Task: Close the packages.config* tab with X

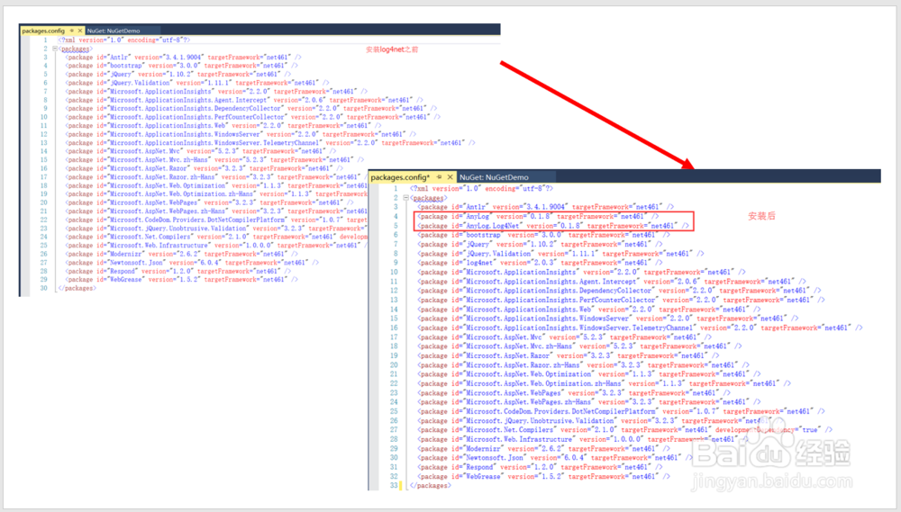Action: [450, 177]
